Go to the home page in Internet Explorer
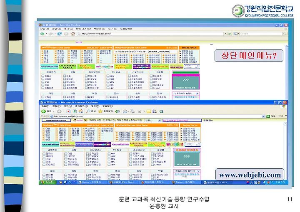The image size is (300, 212). pyautogui.click(x=81, y=111)
